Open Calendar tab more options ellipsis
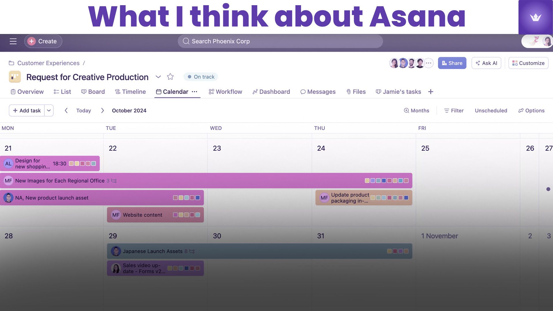The height and width of the screenshot is (311, 553). pyautogui.click(x=194, y=92)
